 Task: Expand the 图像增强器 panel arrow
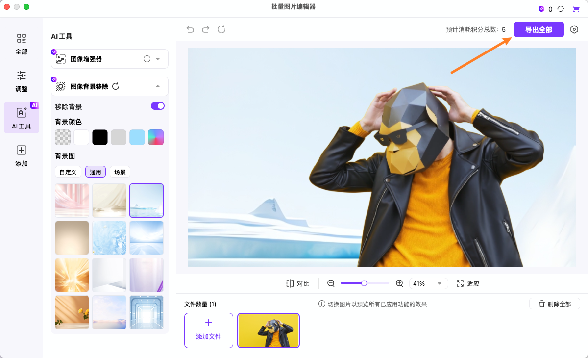[158, 59]
